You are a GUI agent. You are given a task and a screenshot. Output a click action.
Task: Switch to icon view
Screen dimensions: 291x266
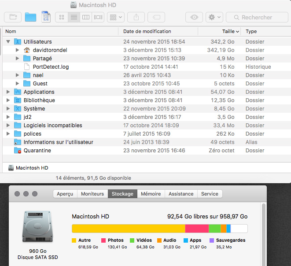coord(62,17)
